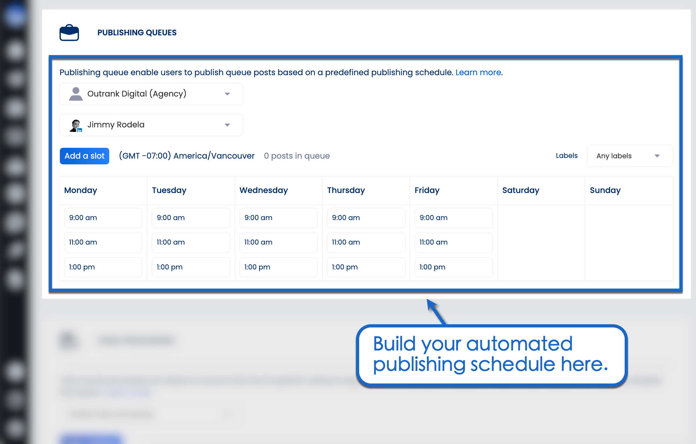The width and height of the screenshot is (696, 444).
Task: Click Jimmy Rodela's profile photo
Action: click(75, 125)
